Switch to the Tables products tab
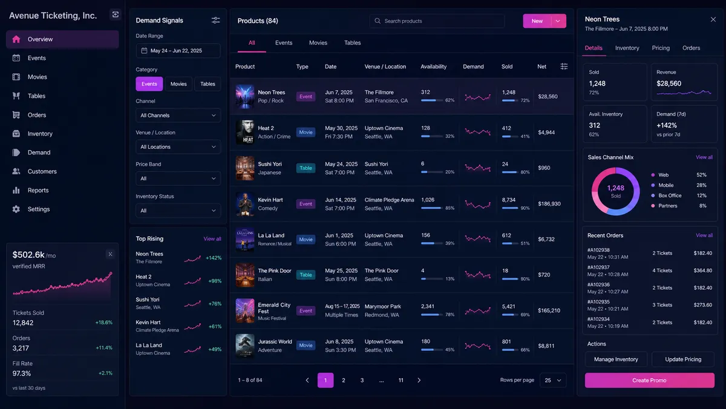 point(353,43)
